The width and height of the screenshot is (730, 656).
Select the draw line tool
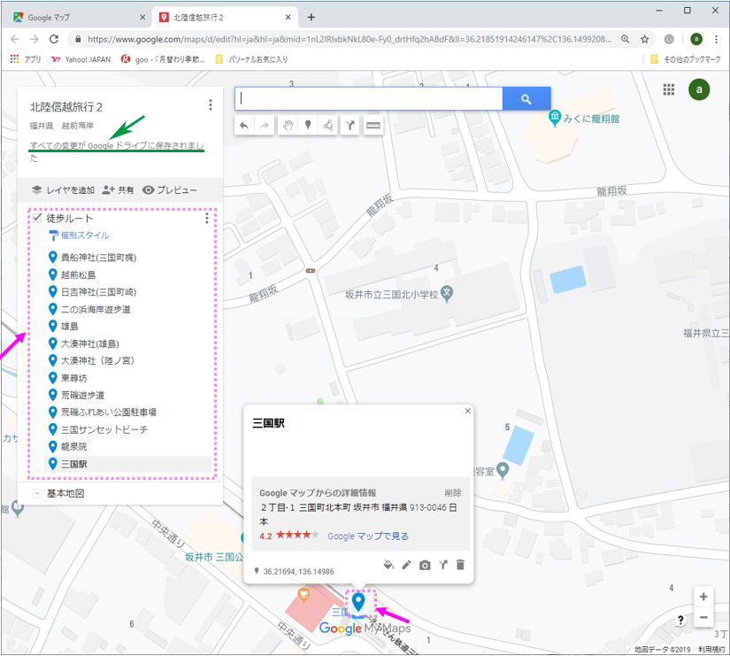click(328, 126)
